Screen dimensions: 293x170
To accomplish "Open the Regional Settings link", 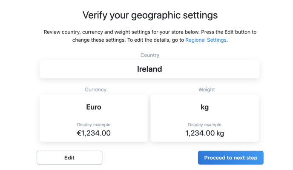I will (x=206, y=40).
